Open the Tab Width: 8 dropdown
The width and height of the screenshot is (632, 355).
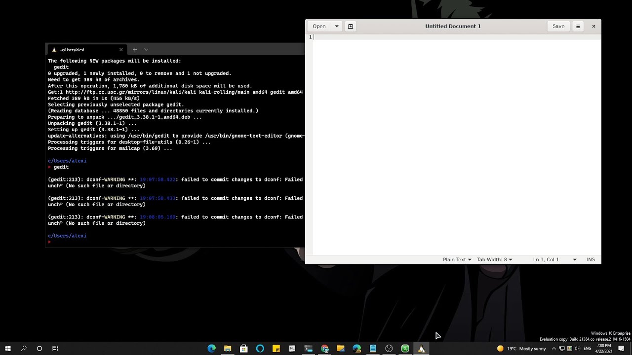point(494,259)
